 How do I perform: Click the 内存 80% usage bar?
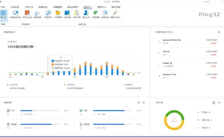click(112, 111)
